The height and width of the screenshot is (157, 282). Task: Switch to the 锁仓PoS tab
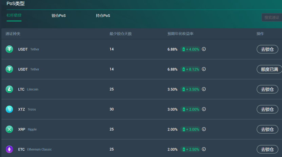tap(59, 16)
